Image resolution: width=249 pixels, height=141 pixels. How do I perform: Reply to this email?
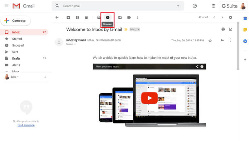[x=222, y=40]
